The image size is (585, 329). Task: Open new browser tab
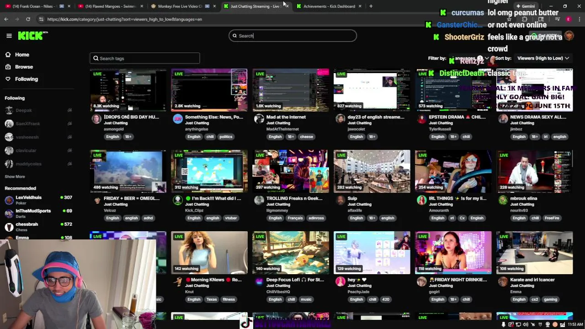click(x=371, y=6)
